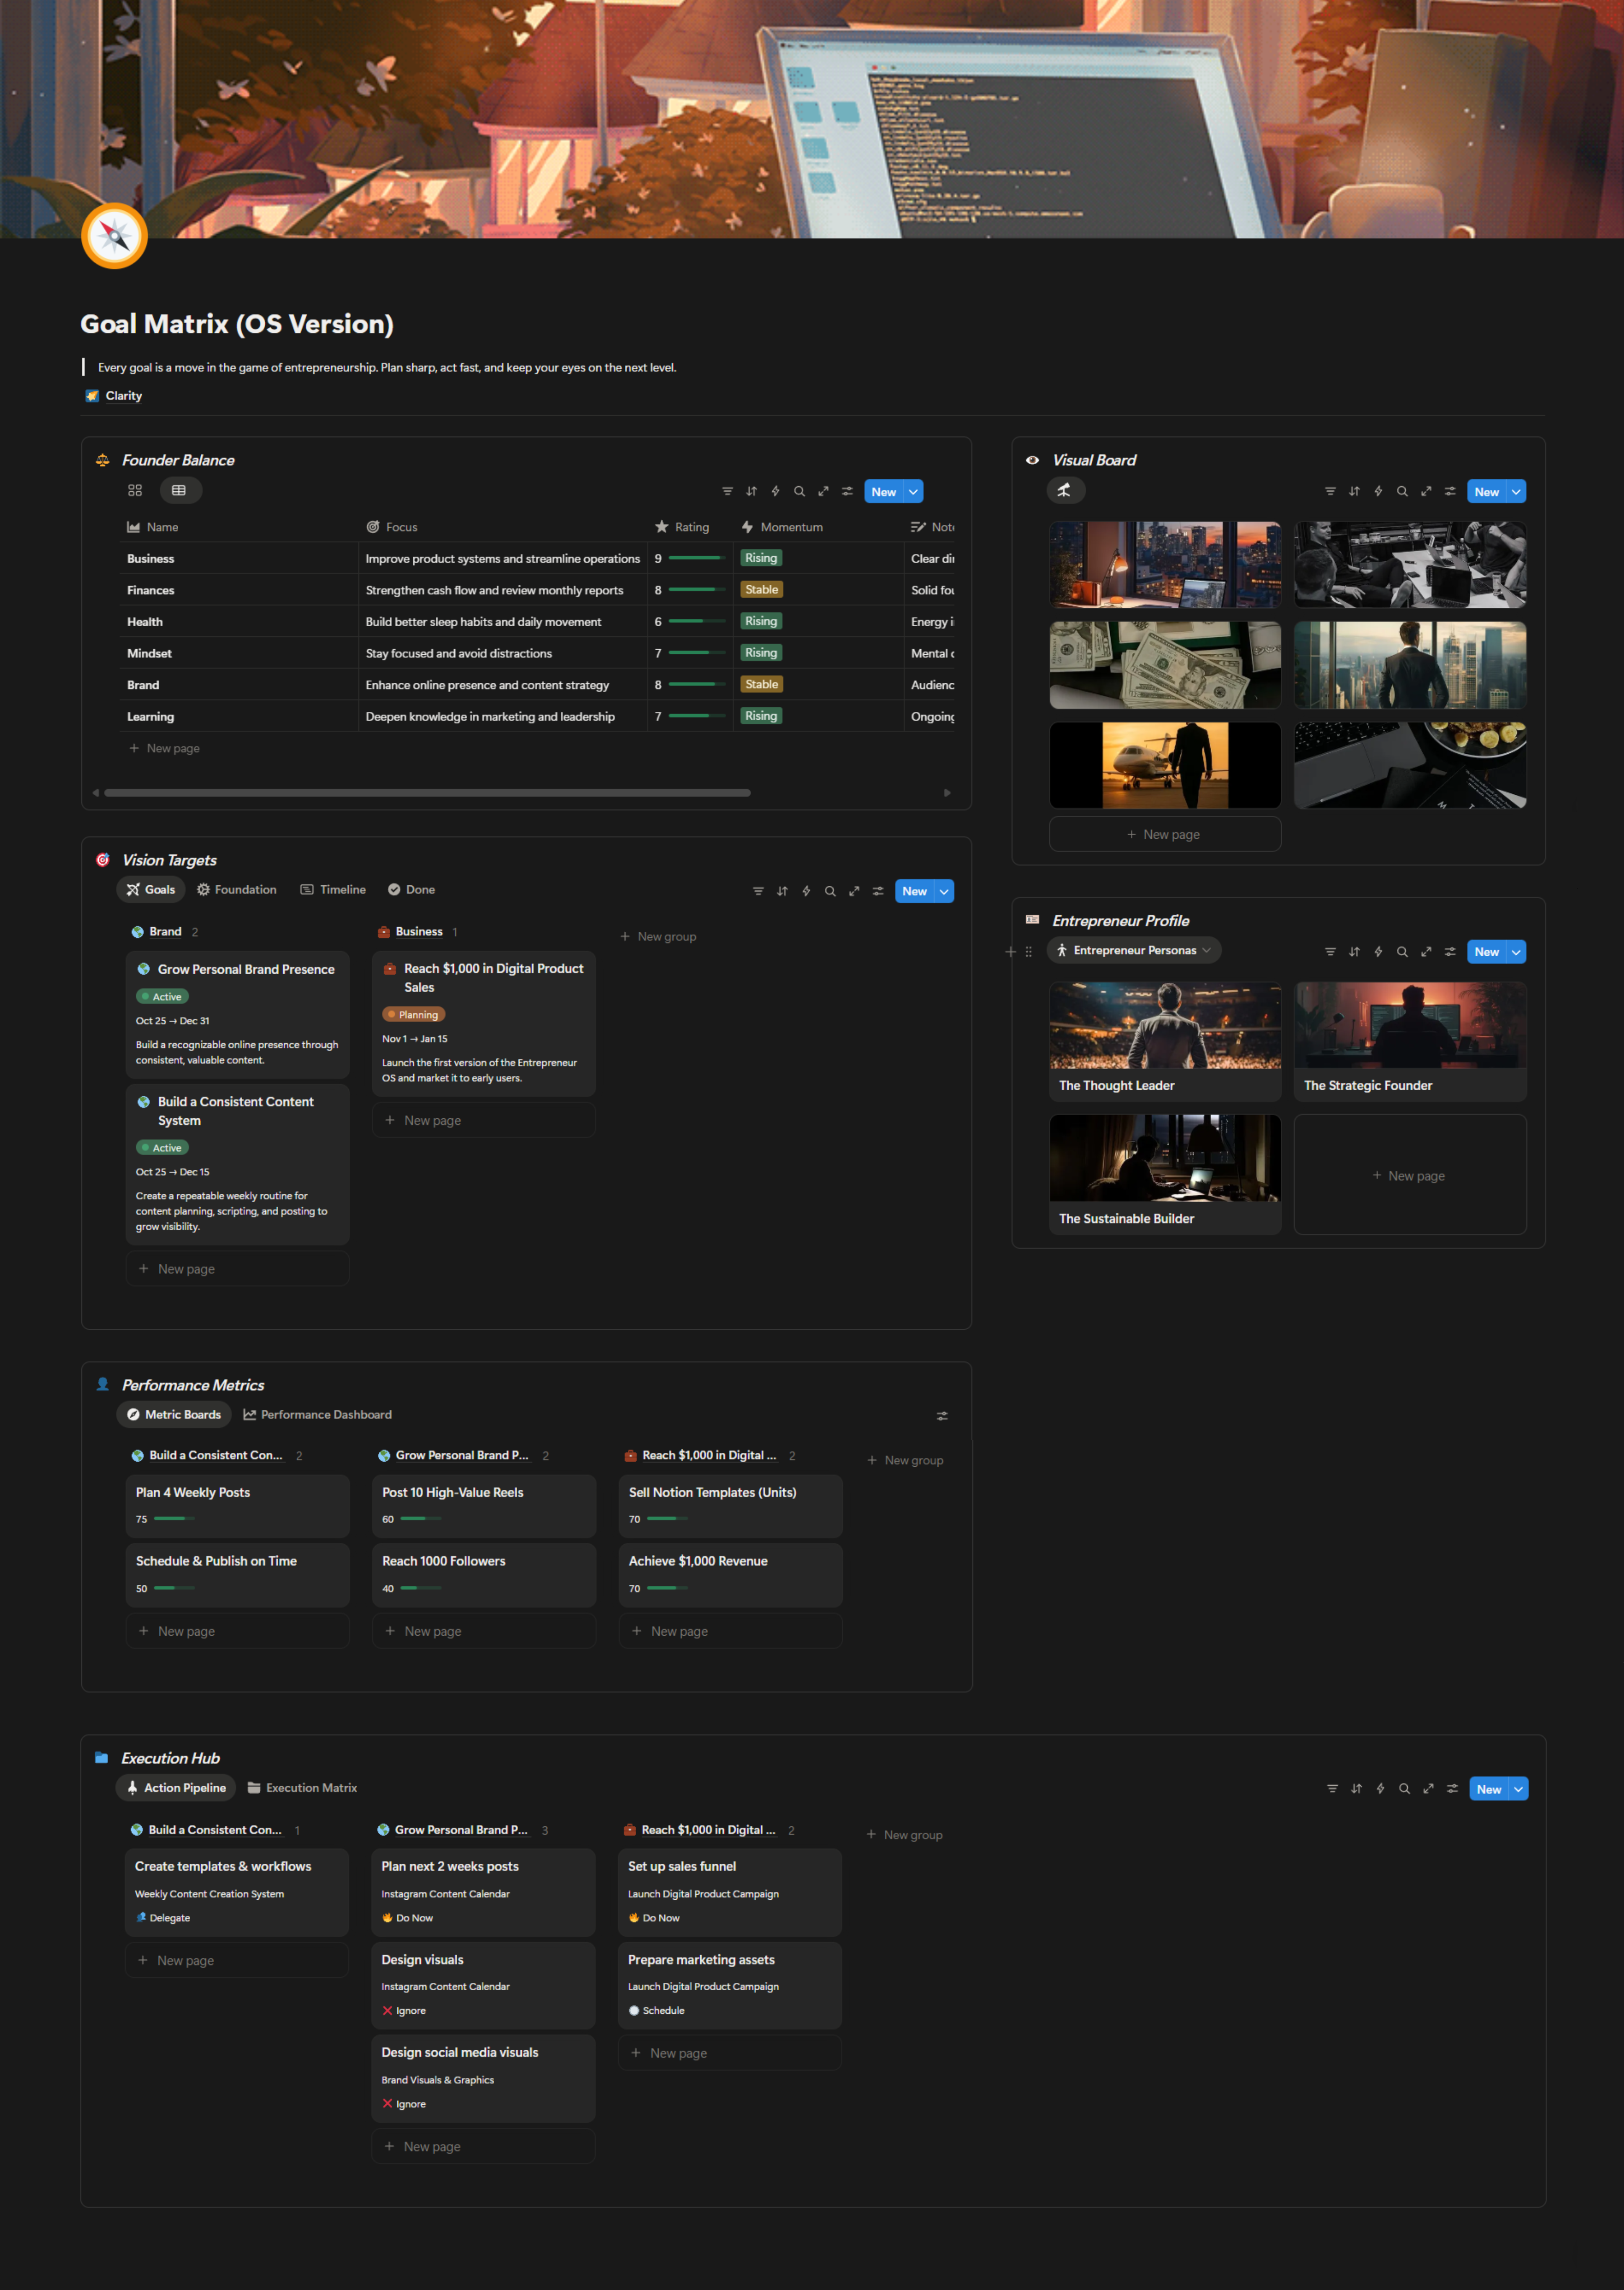The image size is (1624, 2290).
Task: Click New button in Vision Targets
Action: (913, 891)
